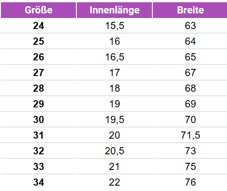Click the Größe column header
The width and height of the screenshot is (227, 191).
click(38, 10)
